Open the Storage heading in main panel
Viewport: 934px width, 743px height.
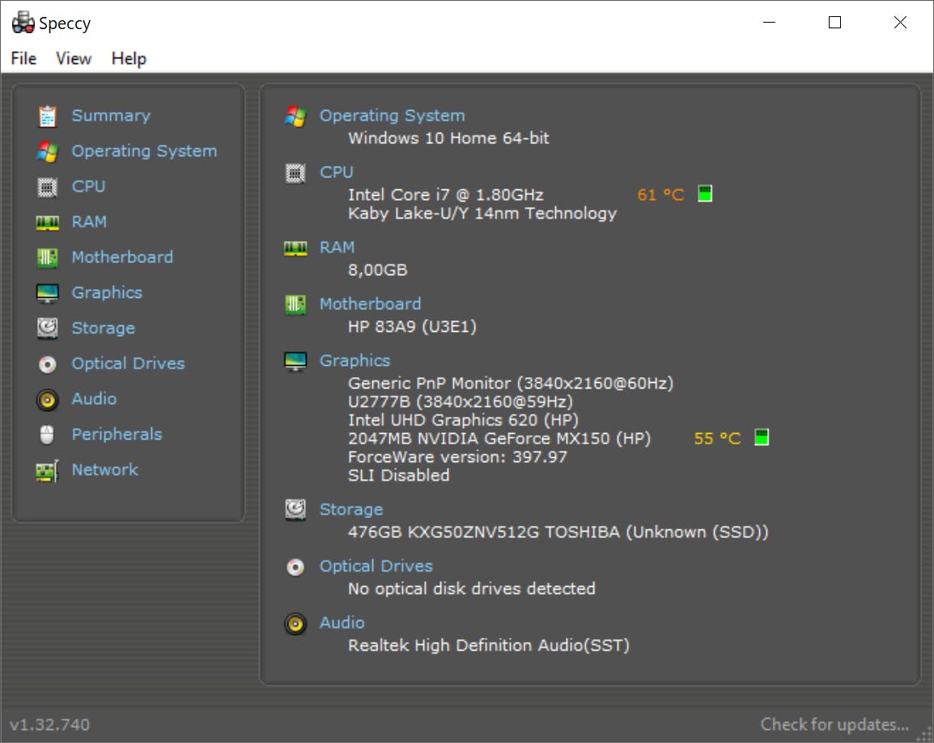click(x=350, y=510)
